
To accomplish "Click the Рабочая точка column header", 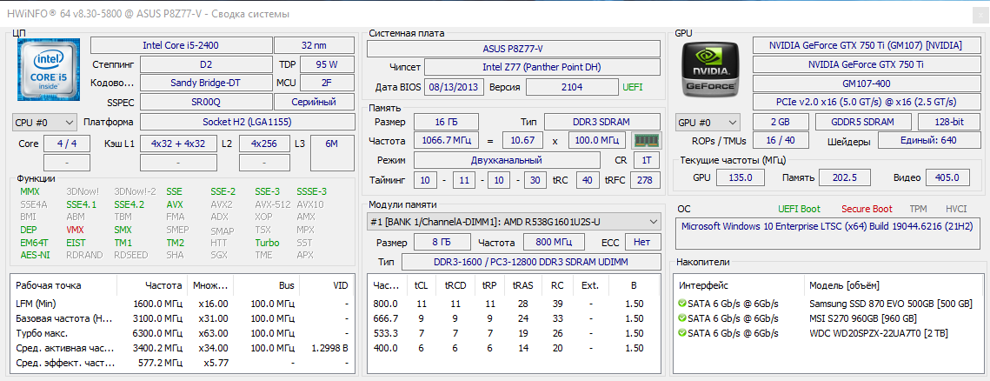I will pos(63,285).
